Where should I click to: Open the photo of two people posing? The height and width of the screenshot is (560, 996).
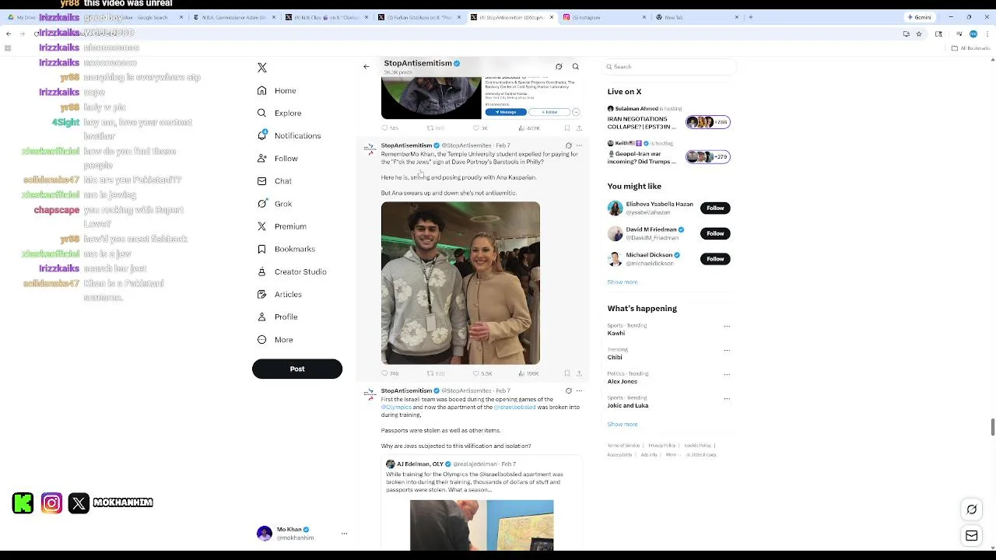(x=461, y=283)
